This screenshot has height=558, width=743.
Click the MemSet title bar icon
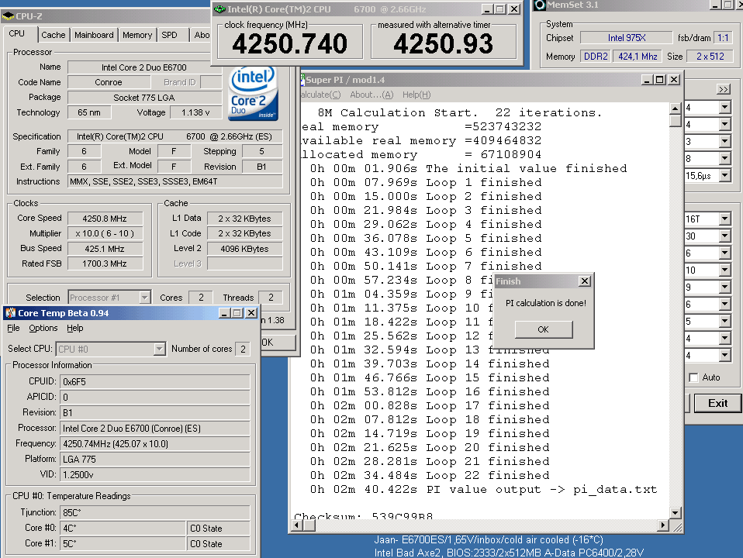point(539,5)
